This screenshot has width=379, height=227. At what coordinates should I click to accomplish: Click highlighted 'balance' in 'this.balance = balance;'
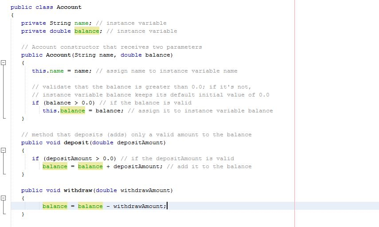pos(73,111)
